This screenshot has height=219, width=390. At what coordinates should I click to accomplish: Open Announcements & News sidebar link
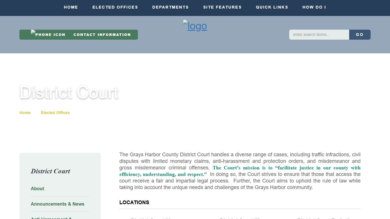coord(57,204)
